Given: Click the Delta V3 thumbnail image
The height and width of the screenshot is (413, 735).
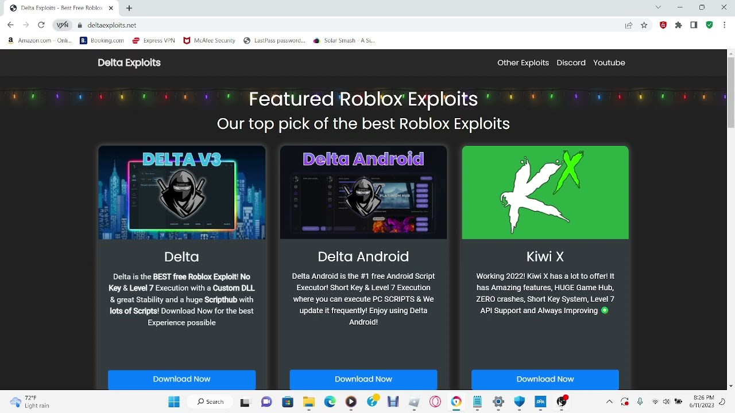Looking at the screenshot, I should [181, 192].
